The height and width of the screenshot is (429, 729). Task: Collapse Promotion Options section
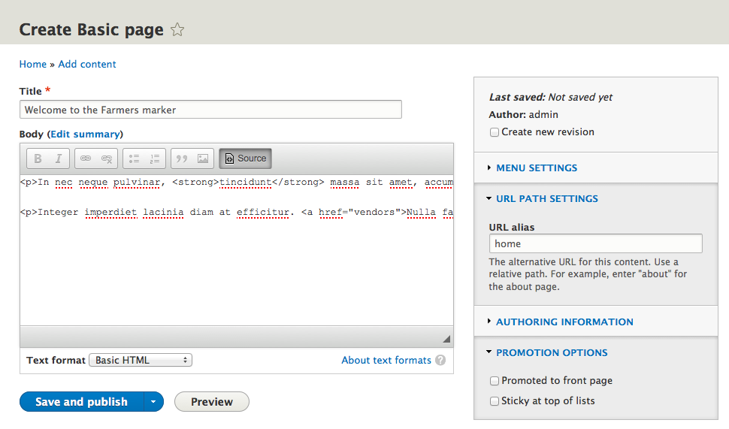click(552, 352)
